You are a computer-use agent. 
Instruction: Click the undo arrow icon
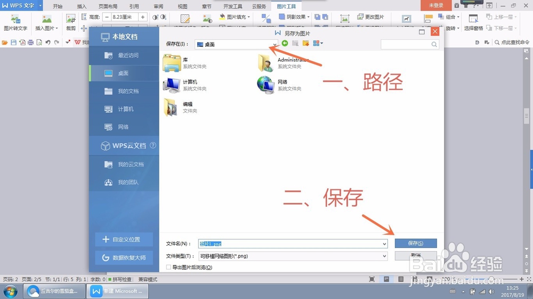pos(48,43)
